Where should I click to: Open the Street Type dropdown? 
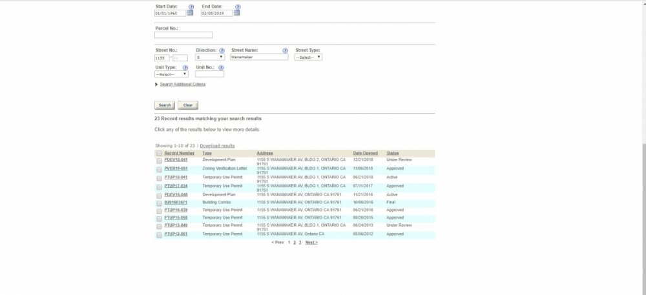click(308, 57)
